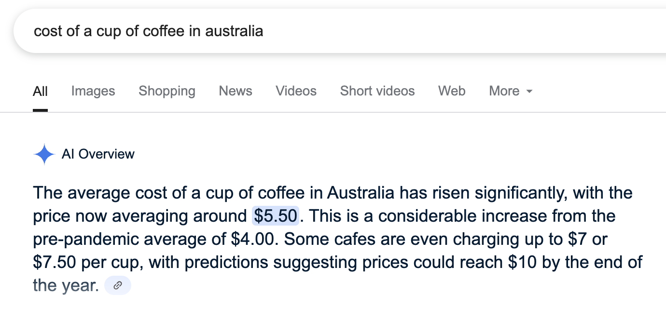666x321 pixels.
Task: Go to the Videos tab
Action: click(x=296, y=91)
